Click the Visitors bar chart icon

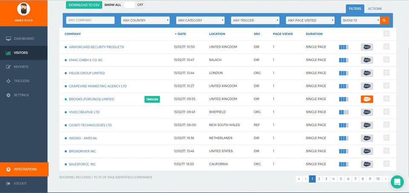pos(9,53)
